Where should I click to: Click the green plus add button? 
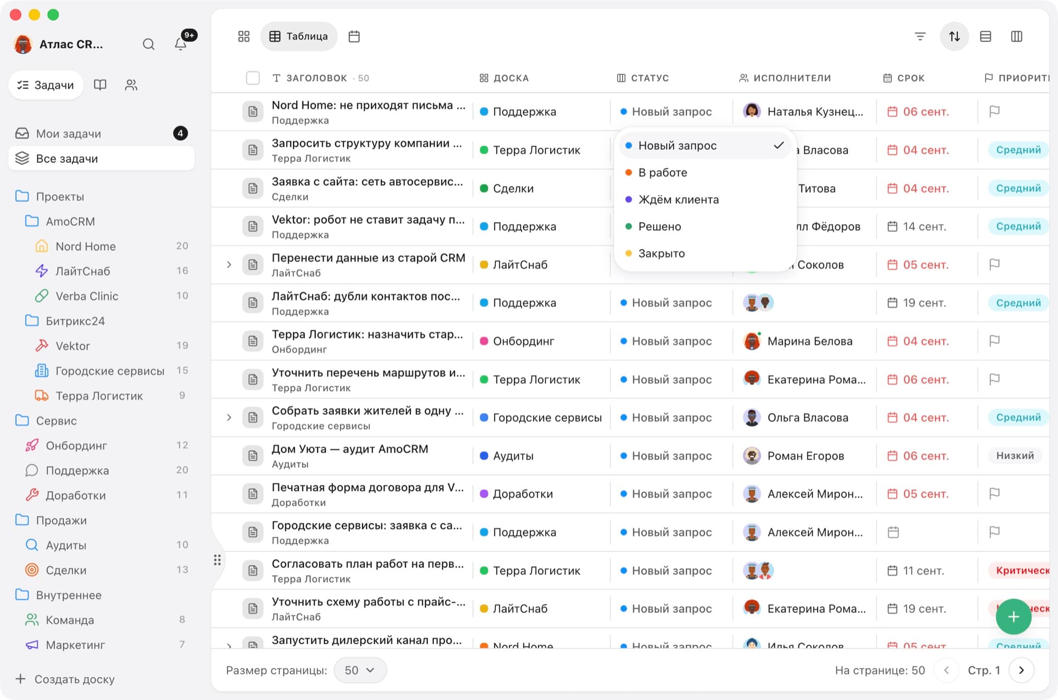[x=1013, y=616]
